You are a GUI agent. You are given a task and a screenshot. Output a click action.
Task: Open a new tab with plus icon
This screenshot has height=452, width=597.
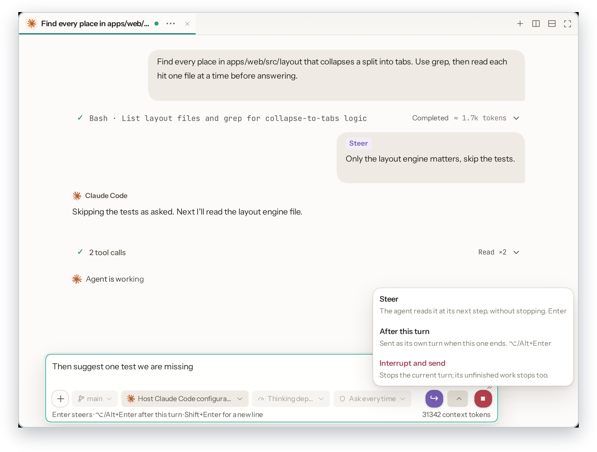click(520, 24)
